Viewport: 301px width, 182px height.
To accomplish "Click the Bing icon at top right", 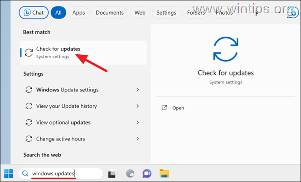I will pyautogui.click(x=293, y=12).
